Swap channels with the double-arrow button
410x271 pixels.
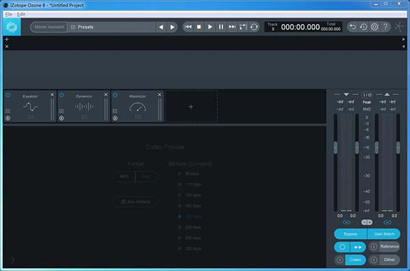[x=357, y=247]
